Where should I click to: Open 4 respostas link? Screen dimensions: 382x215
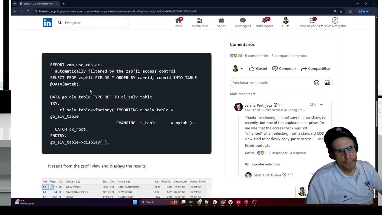[x=298, y=153]
